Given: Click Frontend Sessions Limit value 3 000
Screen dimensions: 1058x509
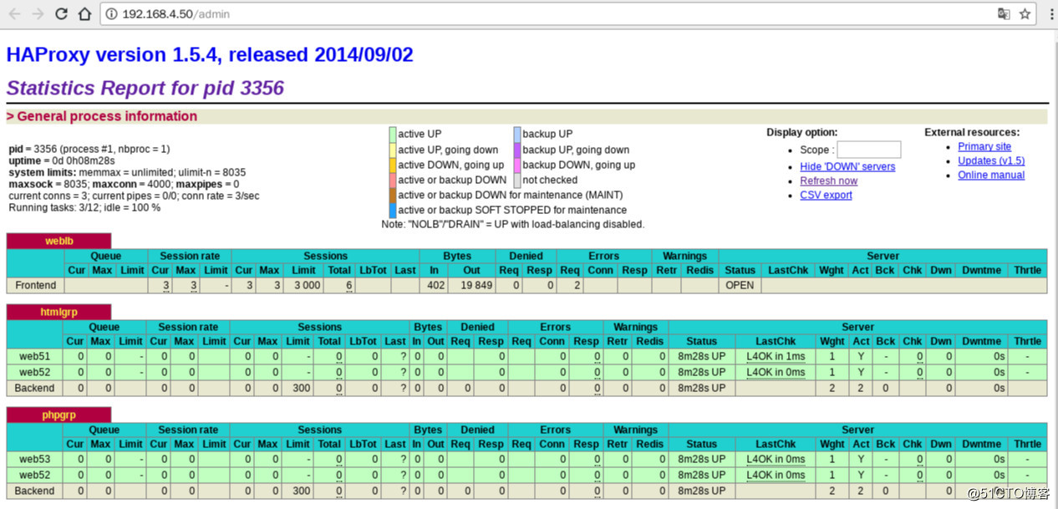Looking at the screenshot, I should coord(305,285).
